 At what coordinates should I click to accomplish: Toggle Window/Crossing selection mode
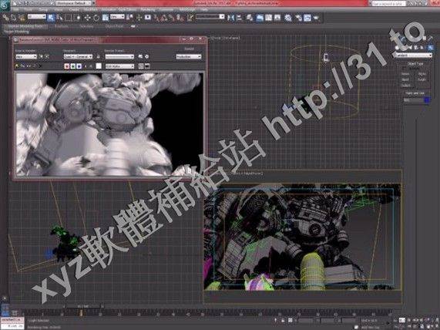[x=78, y=18]
